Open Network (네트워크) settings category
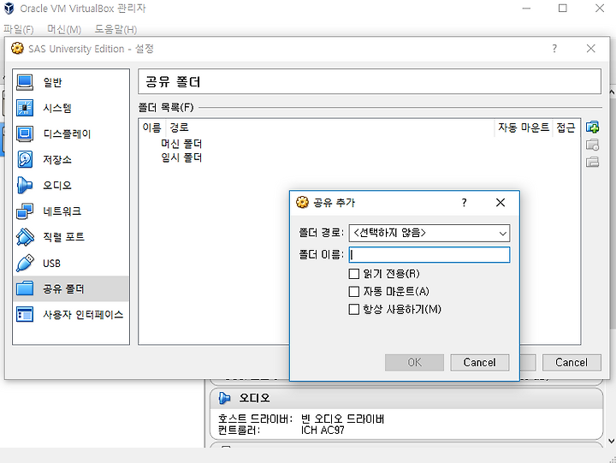This screenshot has height=463, width=616. click(x=71, y=211)
